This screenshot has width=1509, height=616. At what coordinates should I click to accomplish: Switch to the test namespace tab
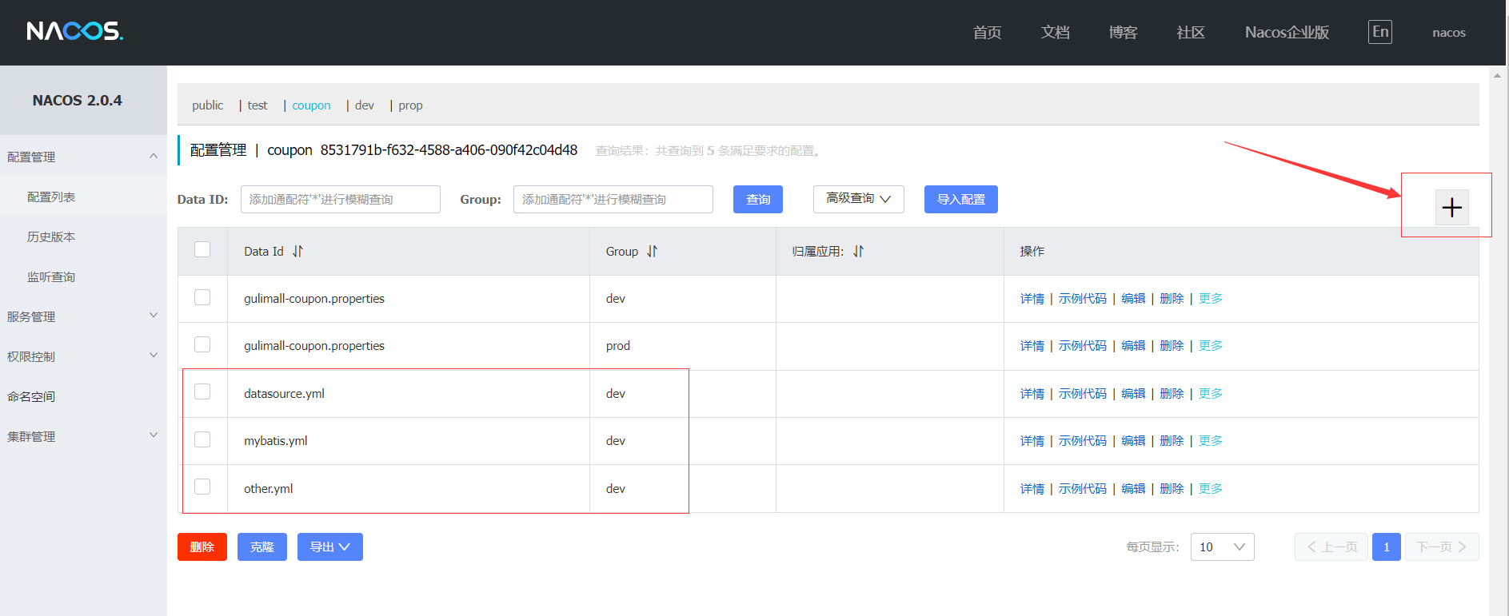tap(257, 105)
